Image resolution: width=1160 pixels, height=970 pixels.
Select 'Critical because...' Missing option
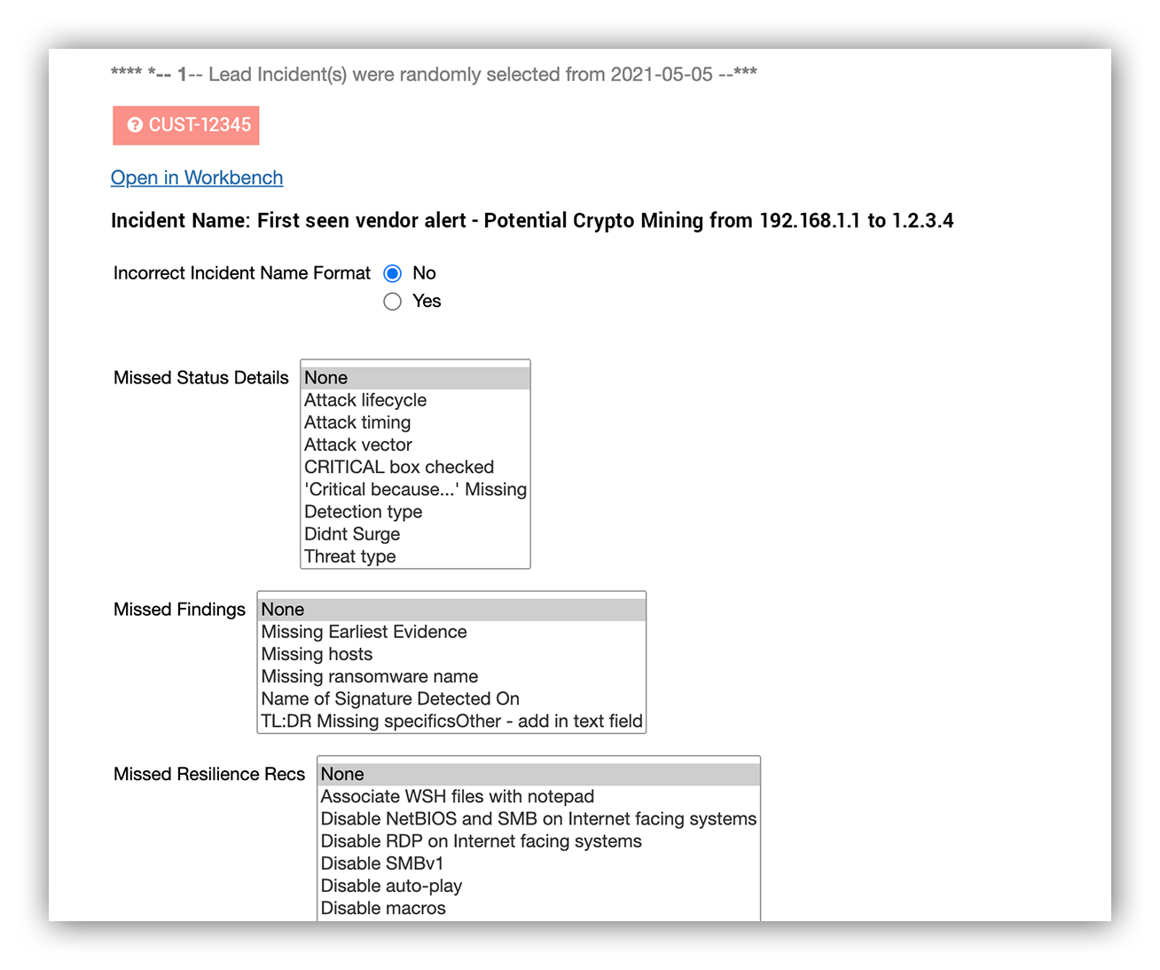point(415,489)
